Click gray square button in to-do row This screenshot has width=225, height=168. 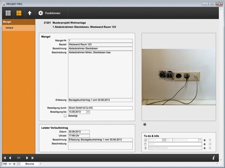pyautogui.click(x=210, y=140)
